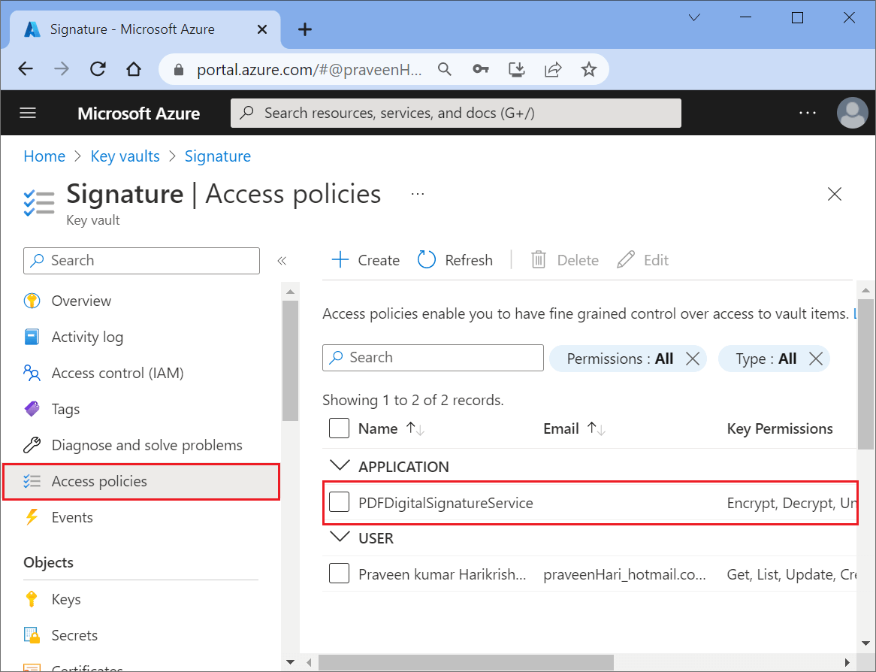The width and height of the screenshot is (876, 672).
Task: Click the Create plus icon
Action: 340,260
